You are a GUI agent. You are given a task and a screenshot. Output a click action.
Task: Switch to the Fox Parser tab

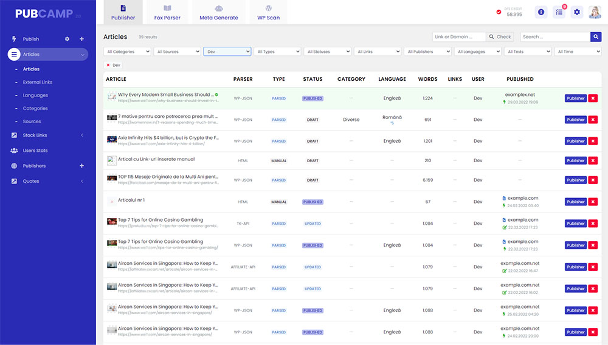(x=167, y=13)
